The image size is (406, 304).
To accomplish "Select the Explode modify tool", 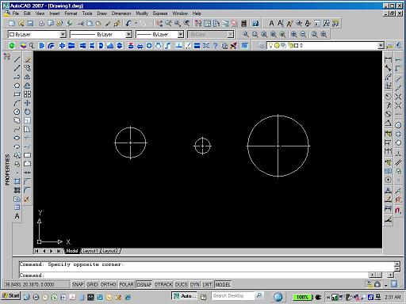I will click(x=27, y=199).
